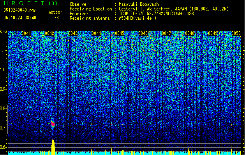Click the HROFFT 1.0.0 title text
This screenshot has height=155, width=245.
pyautogui.click(x=30, y=3)
